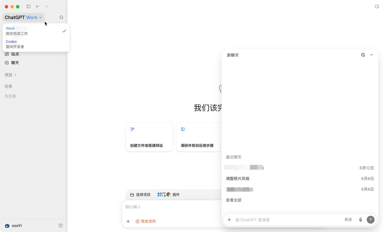The width and height of the screenshot is (383, 232).
Task: Open 完全访问 permission selector
Action: 146,221
